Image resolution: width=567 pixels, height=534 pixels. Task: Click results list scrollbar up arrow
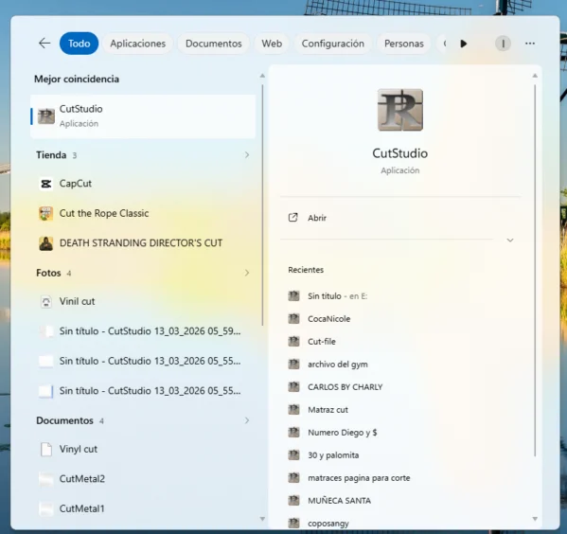(262, 76)
